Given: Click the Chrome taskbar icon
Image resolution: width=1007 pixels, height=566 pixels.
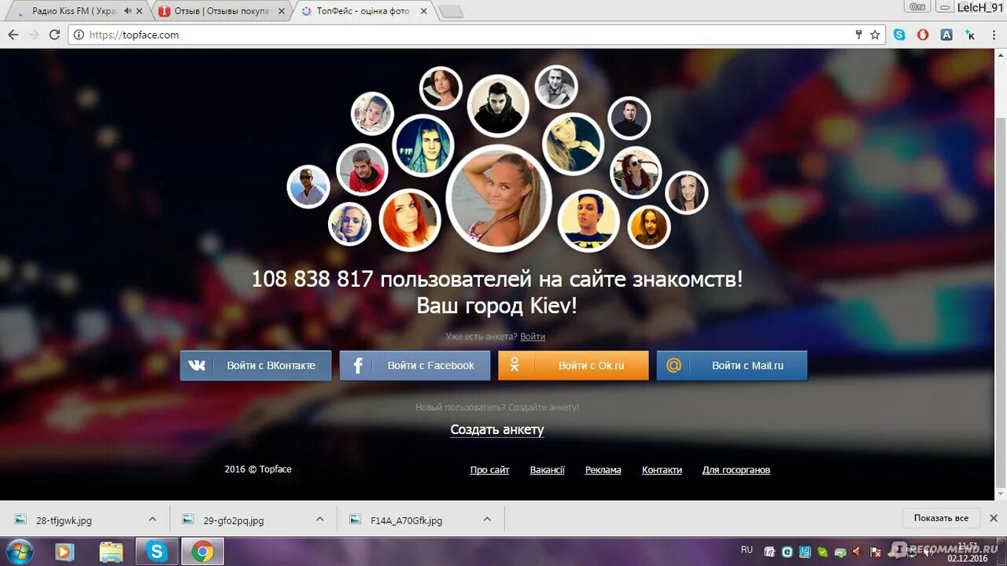Looking at the screenshot, I should click(x=202, y=552).
